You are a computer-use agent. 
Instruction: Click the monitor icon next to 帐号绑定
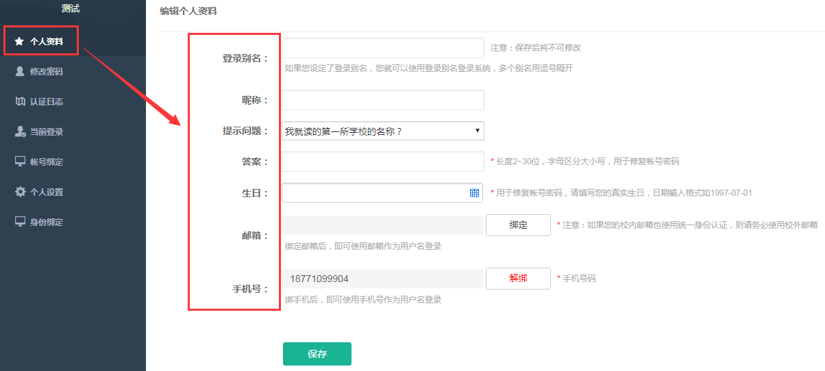20,162
